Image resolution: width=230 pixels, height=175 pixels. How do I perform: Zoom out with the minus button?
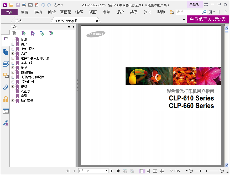pos(191,171)
